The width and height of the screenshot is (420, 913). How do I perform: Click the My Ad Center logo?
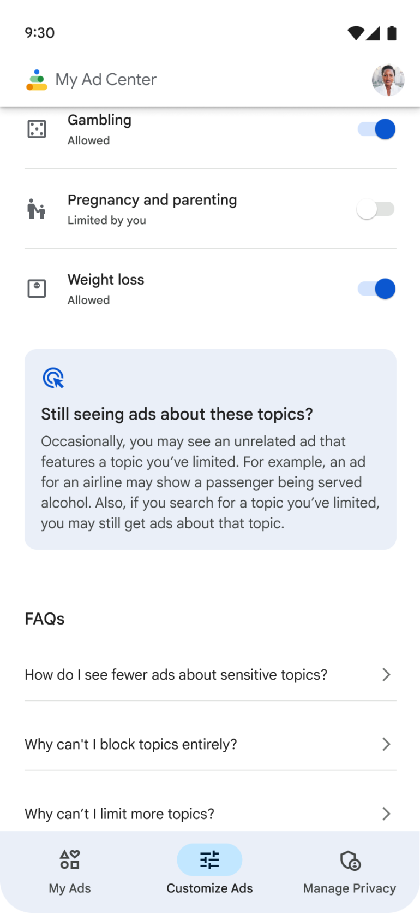pyautogui.click(x=36, y=80)
